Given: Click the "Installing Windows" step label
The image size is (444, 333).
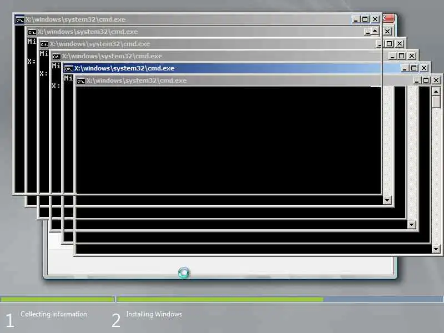Looking at the screenshot, I should coord(154,314).
